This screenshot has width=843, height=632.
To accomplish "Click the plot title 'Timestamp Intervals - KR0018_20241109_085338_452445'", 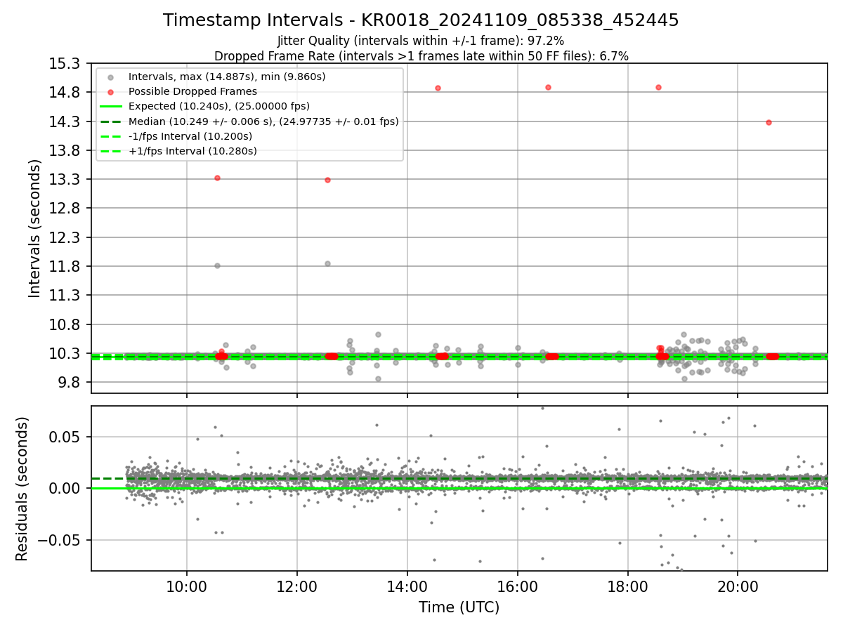I will click(421, 20).
